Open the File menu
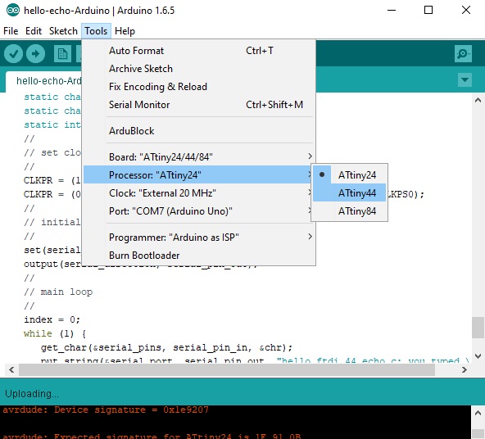The width and height of the screenshot is (485, 439). pos(11,31)
